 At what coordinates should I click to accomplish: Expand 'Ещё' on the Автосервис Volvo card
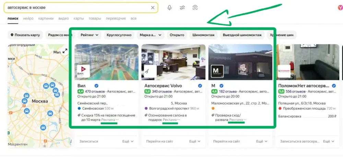195,142
